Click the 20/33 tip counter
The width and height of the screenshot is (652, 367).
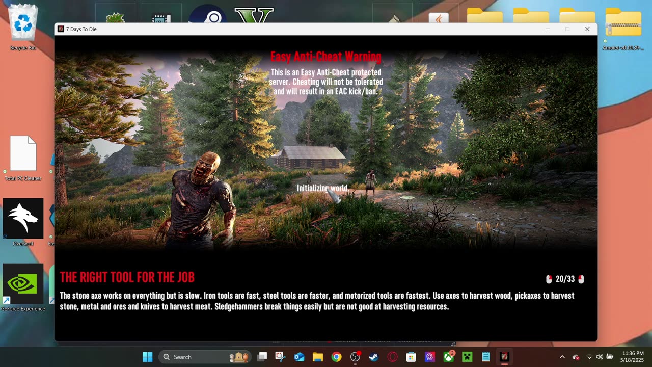click(565, 279)
